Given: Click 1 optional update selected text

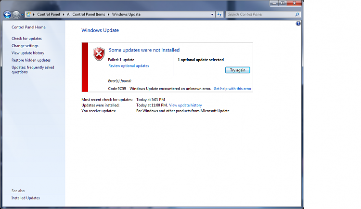Looking at the screenshot, I should click(201, 60).
